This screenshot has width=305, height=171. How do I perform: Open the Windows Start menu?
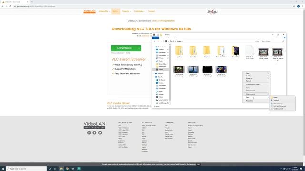(x=3, y=169)
